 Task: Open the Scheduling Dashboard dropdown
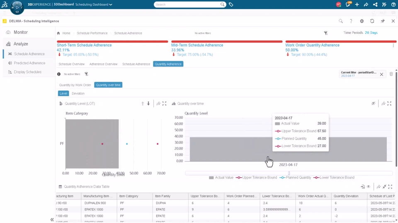pyautogui.click(x=94, y=5)
